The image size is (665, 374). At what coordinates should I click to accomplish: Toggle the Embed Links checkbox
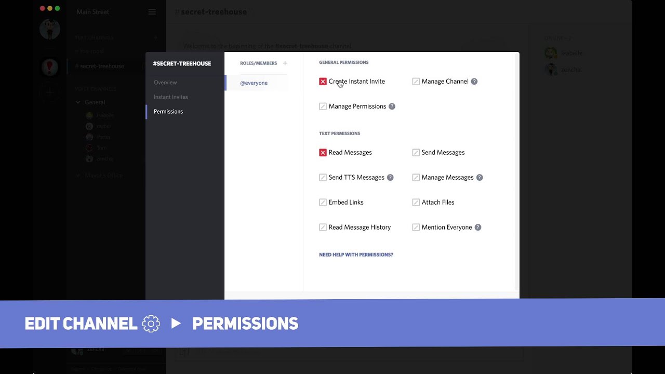point(323,203)
